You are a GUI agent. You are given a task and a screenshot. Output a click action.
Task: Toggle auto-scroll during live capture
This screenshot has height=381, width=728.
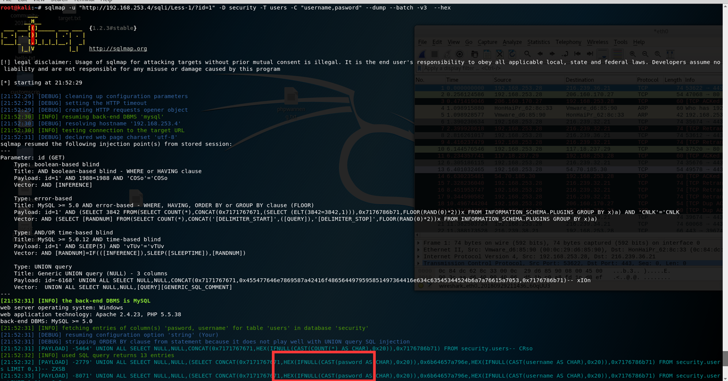pos(603,54)
